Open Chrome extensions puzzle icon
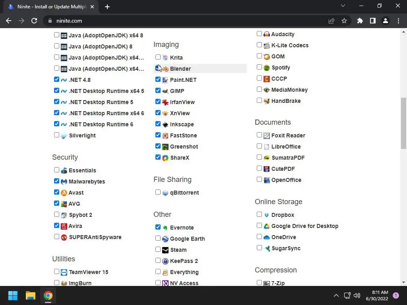This screenshot has width=407, height=305. point(360,21)
